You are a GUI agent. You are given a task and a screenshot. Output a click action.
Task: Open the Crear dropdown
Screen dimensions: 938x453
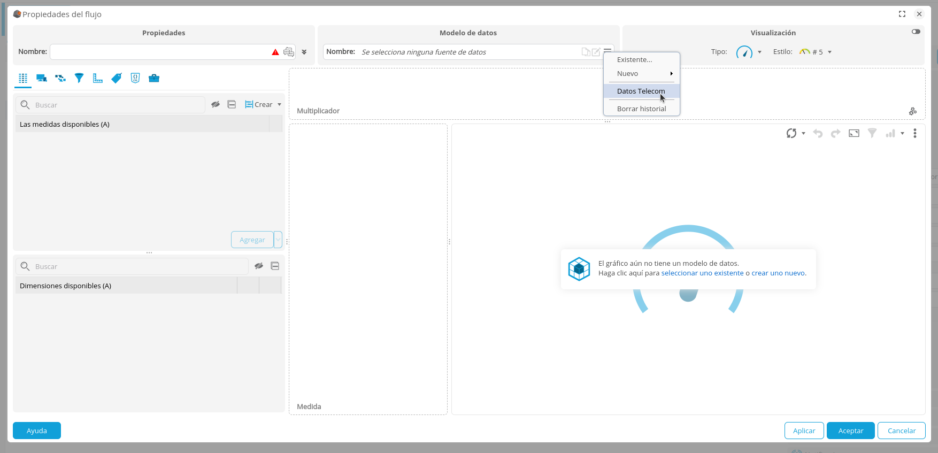click(x=264, y=105)
